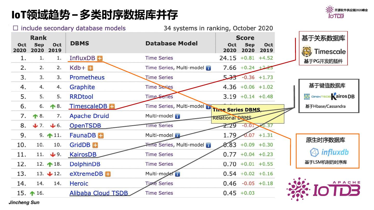Expand the plus icon beside eXtremeDB
Viewport: 374px width, 210px height.
108,174
